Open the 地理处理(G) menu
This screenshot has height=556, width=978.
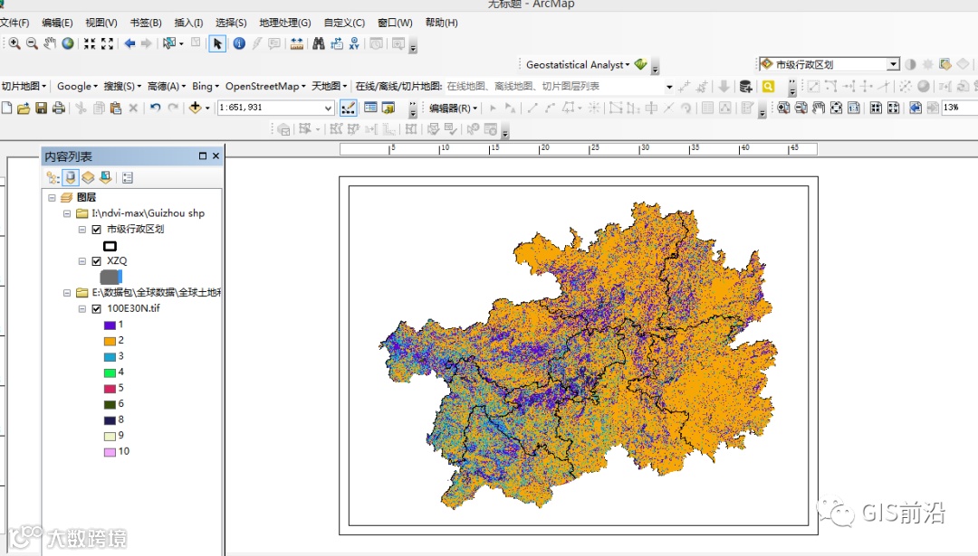284,23
